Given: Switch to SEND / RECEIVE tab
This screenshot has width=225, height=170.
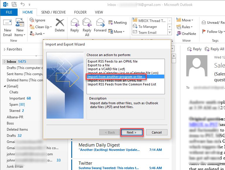Looking at the screenshot, I should pyautogui.click(x=53, y=12).
